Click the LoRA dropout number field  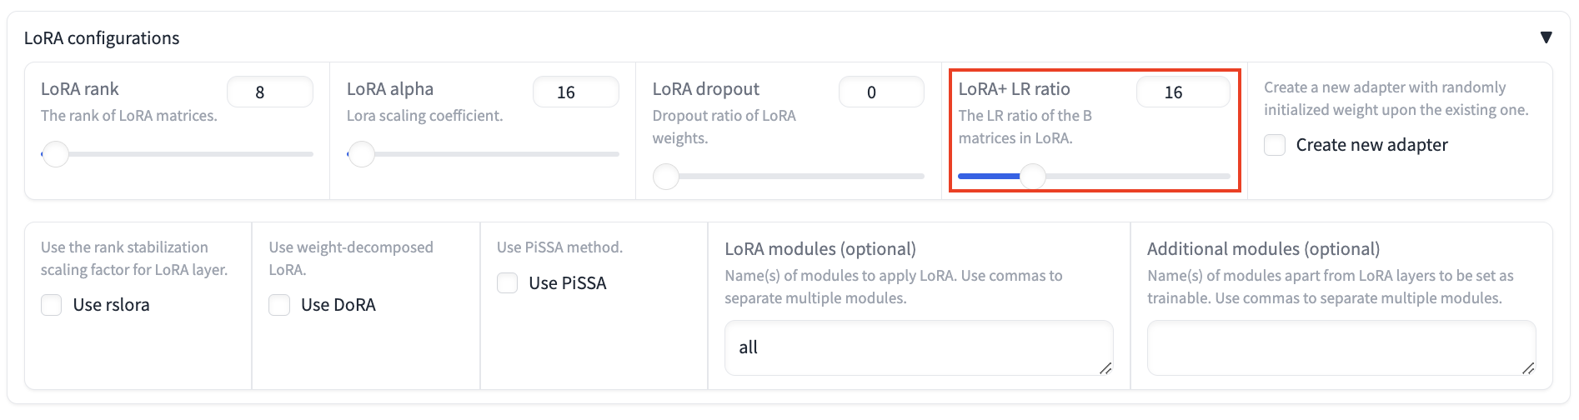pyautogui.click(x=880, y=92)
